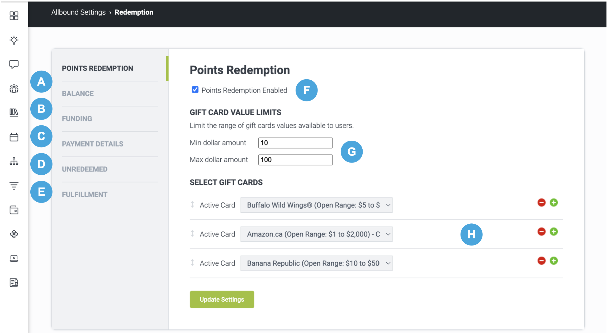
Task: Go to the Payment Details tab
Action: pos(93,144)
